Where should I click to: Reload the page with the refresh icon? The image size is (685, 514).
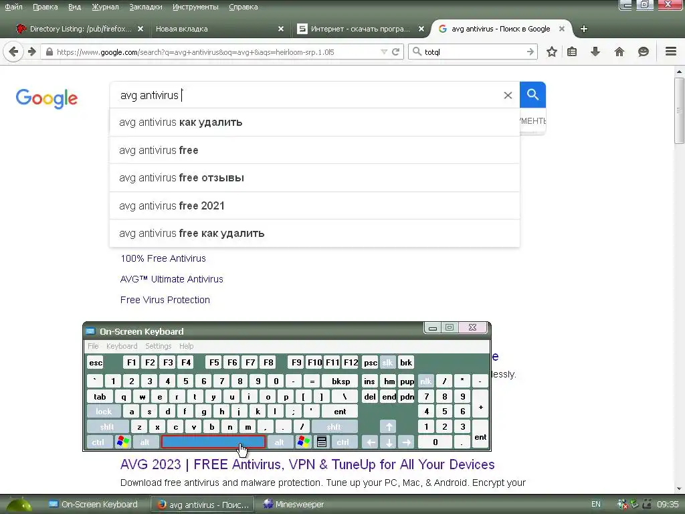pos(396,52)
